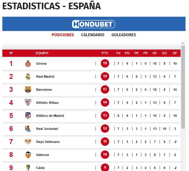Click the Real Madrid club crest

28,77
